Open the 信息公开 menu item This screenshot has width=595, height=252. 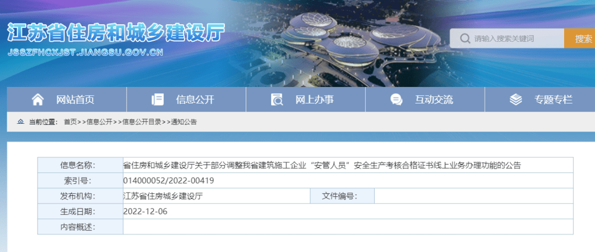pyautogui.click(x=186, y=100)
